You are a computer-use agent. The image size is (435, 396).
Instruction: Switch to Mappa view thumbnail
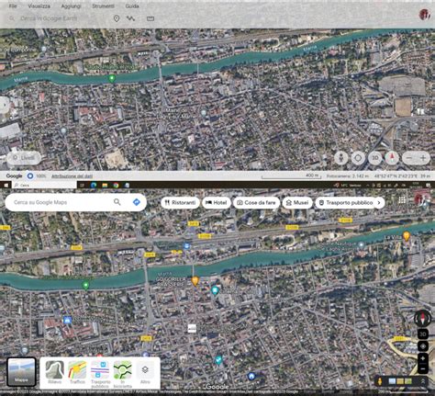tap(21, 371)
